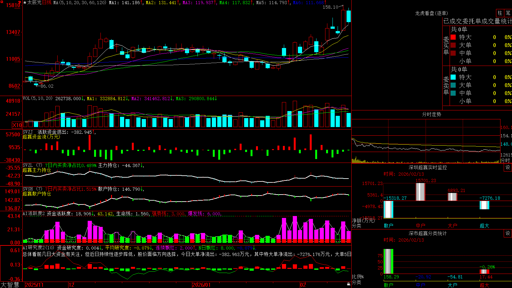Switch 龙虎看盘 to 柱 bar view
Viewport: 512px width, 288px height.
500,13
